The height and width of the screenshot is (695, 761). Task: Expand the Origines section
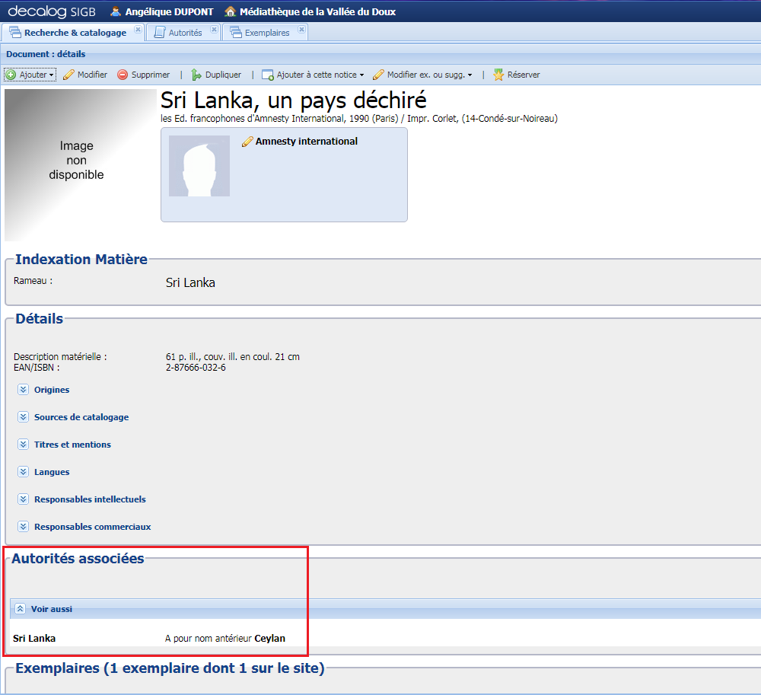pos(23,389)
